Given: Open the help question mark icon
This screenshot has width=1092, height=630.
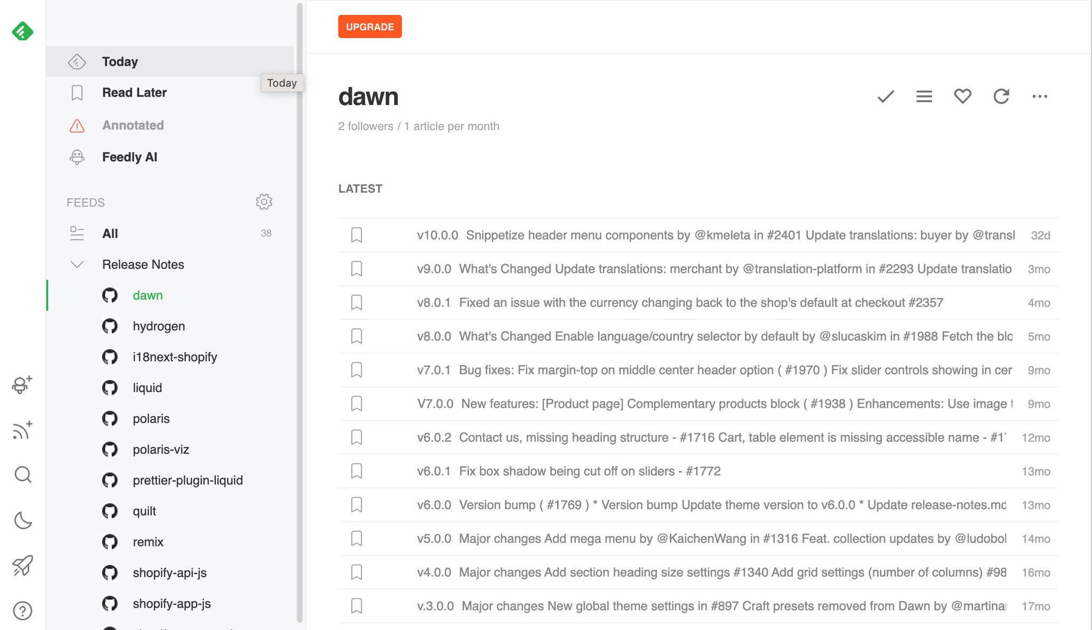Looking at the screenshot, I should coord(22,610).
